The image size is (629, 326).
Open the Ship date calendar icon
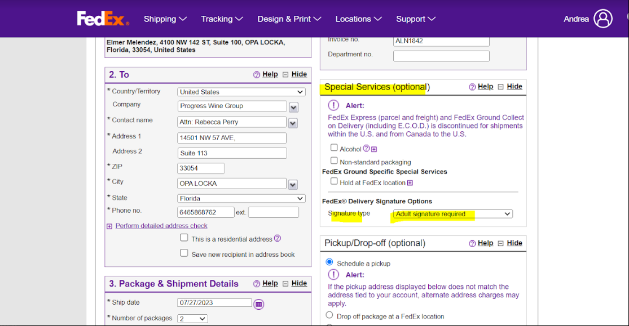(259, 305)
